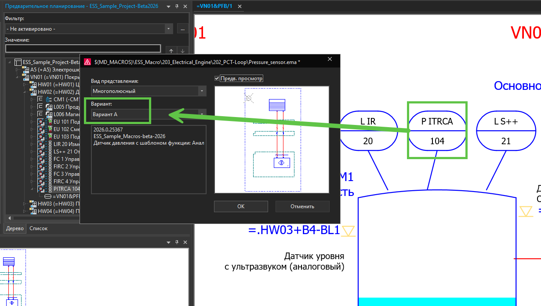Open the lower preview panel options arrow

pyautogui.click(x=168, y=242)
